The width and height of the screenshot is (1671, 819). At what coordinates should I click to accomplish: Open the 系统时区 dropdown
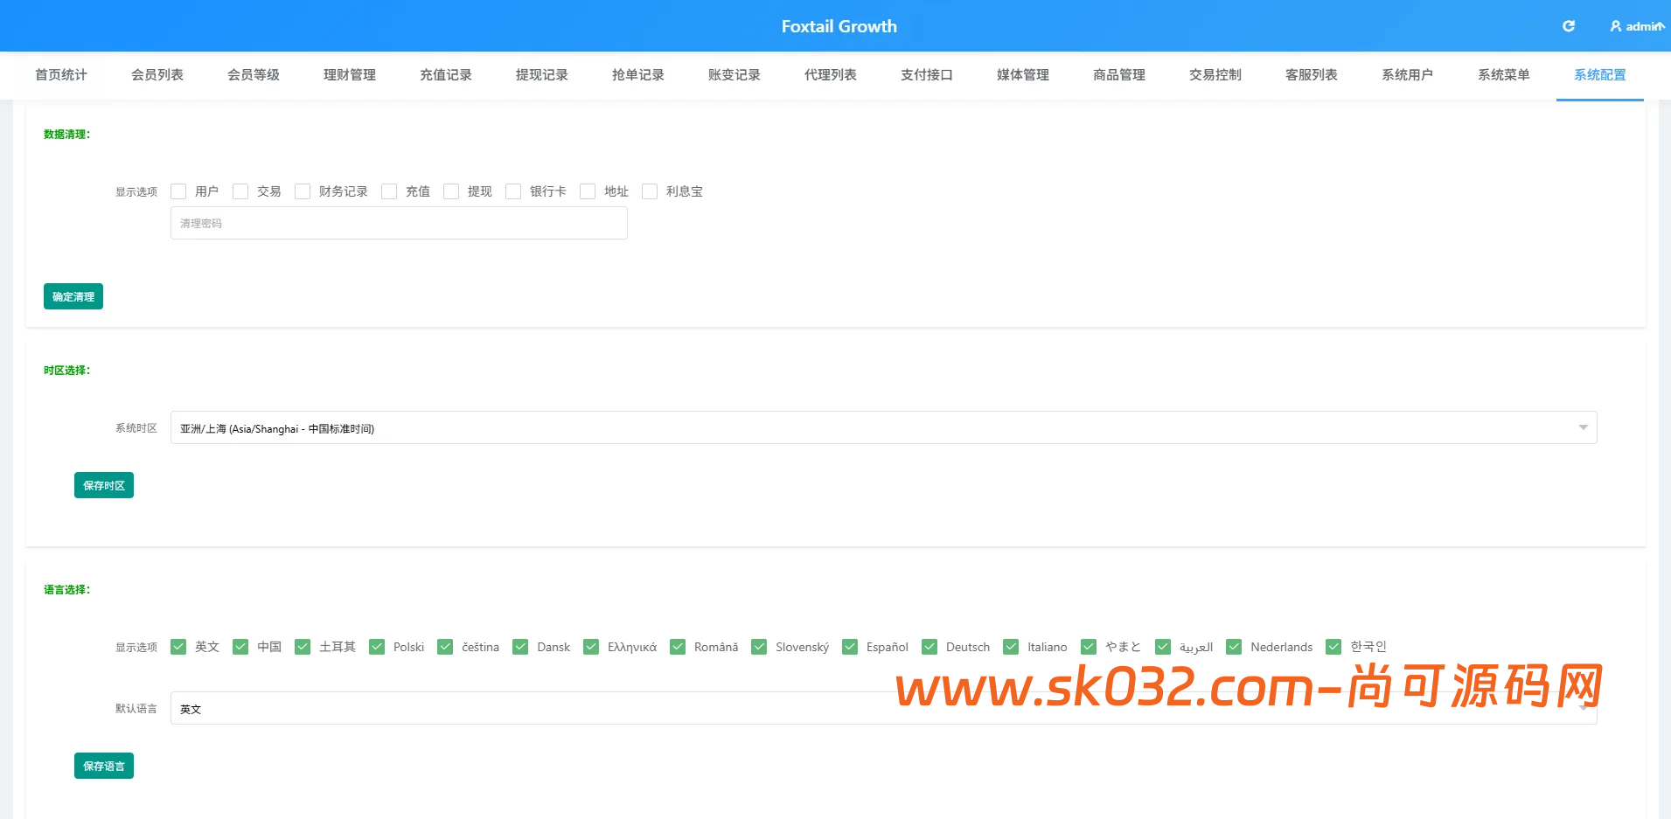(883, 427)
